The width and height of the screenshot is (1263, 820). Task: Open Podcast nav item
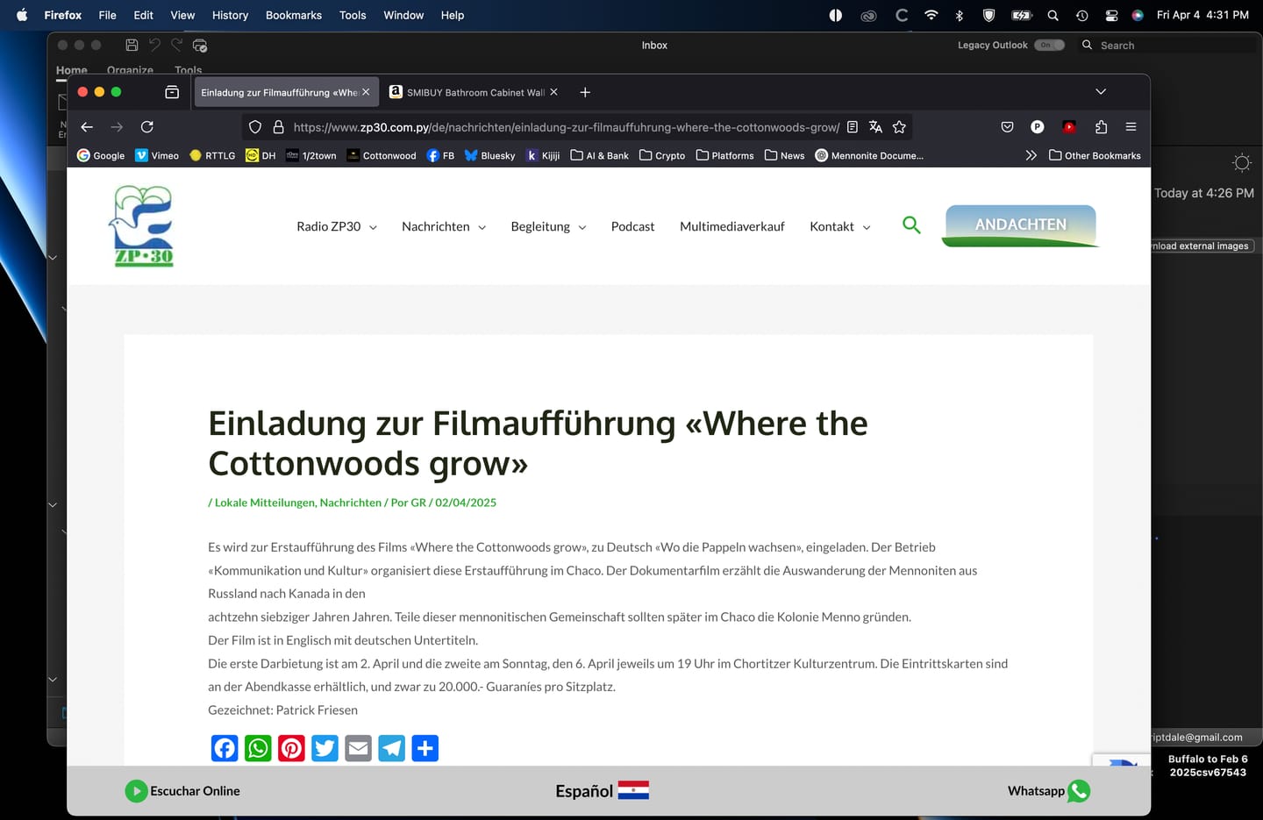(x=632, y=226)
